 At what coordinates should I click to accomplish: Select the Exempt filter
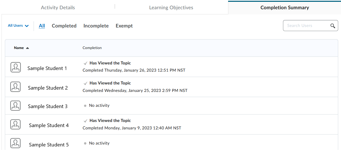pyautogui.click(x=124, y=26)
